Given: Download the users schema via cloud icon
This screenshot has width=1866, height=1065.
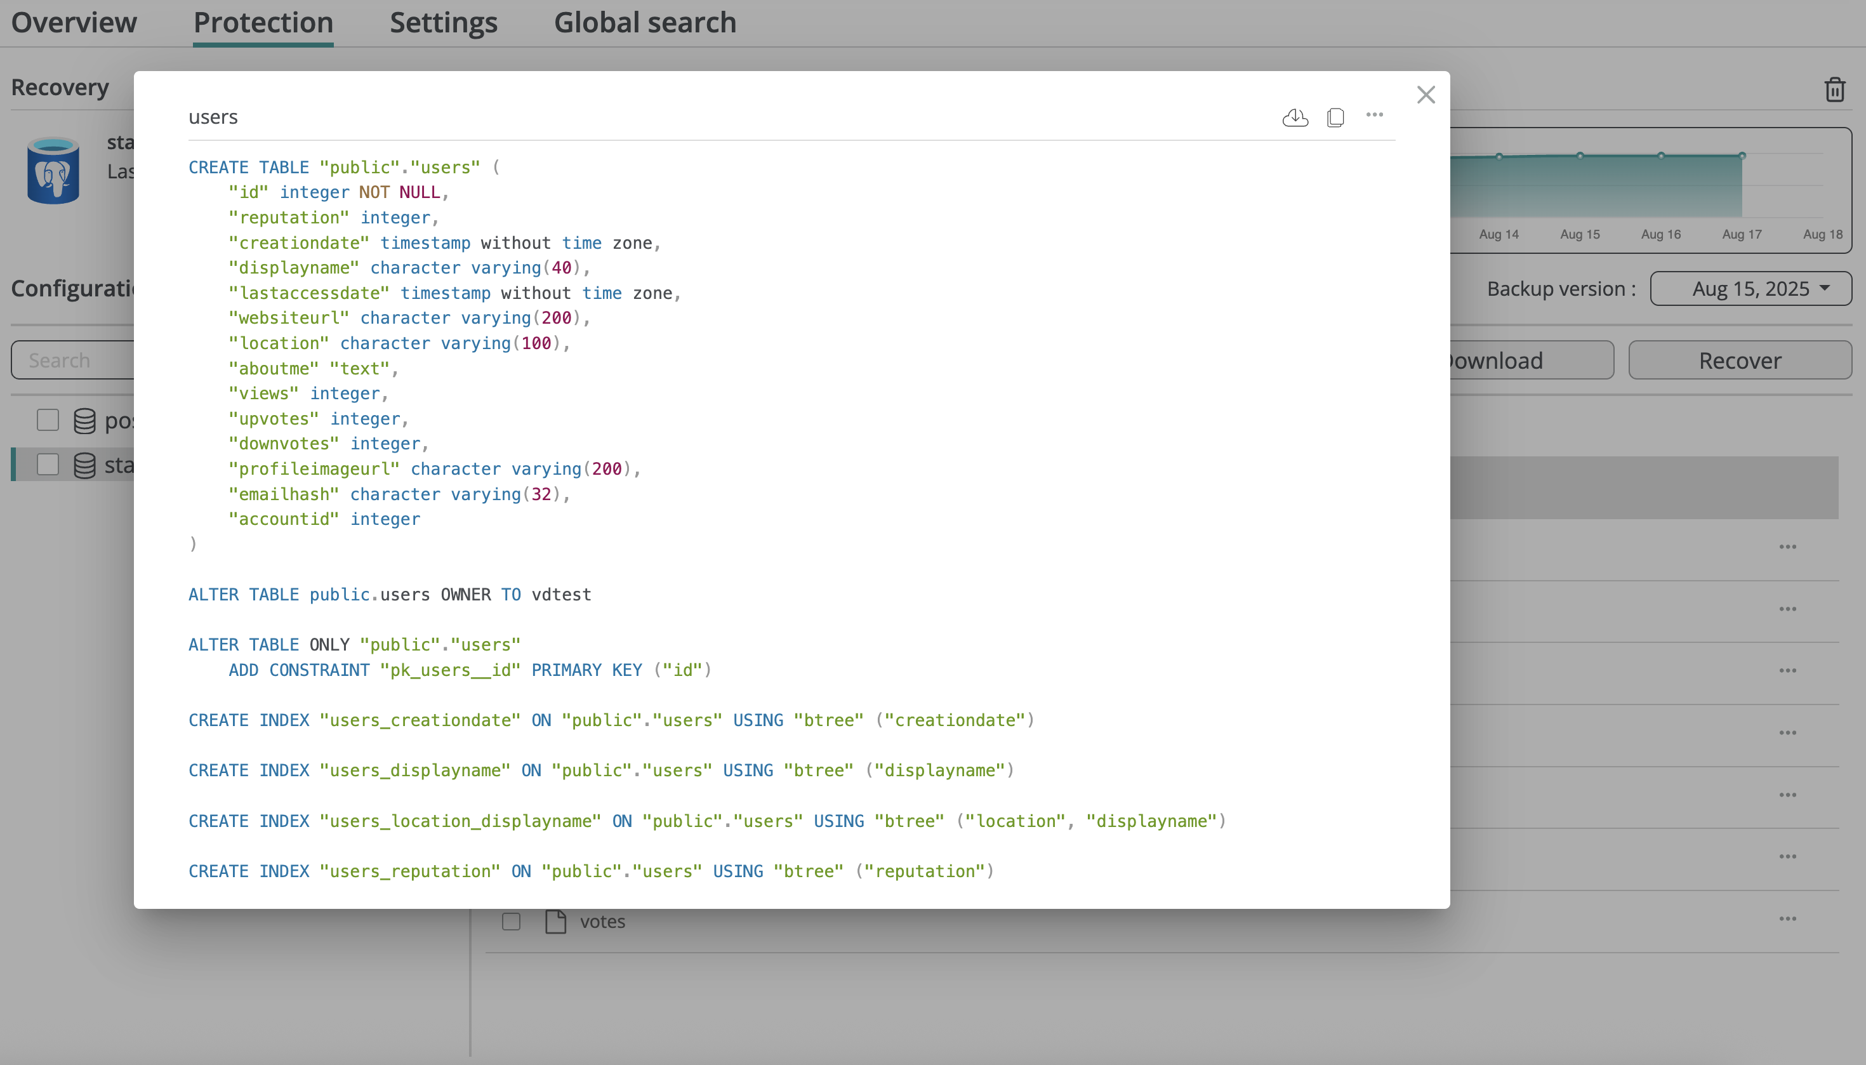Looking at the screenshot, I should [1295, 117].
